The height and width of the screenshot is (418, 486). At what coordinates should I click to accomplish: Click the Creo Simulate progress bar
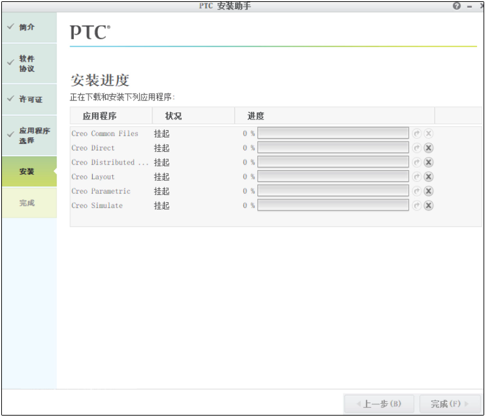coord(333,205)
